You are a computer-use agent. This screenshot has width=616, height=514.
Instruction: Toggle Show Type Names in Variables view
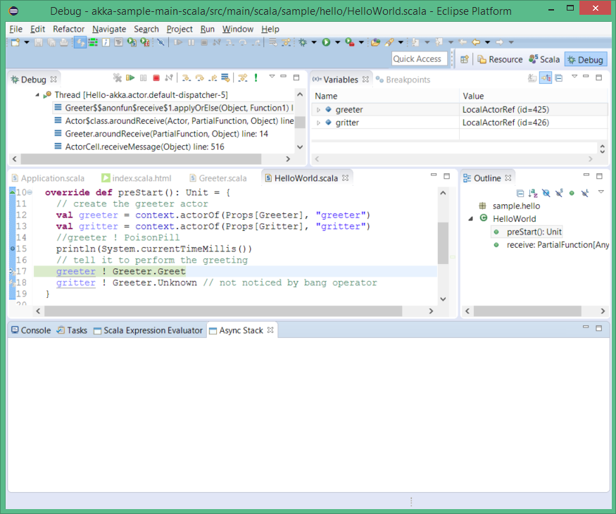point(532,78)
